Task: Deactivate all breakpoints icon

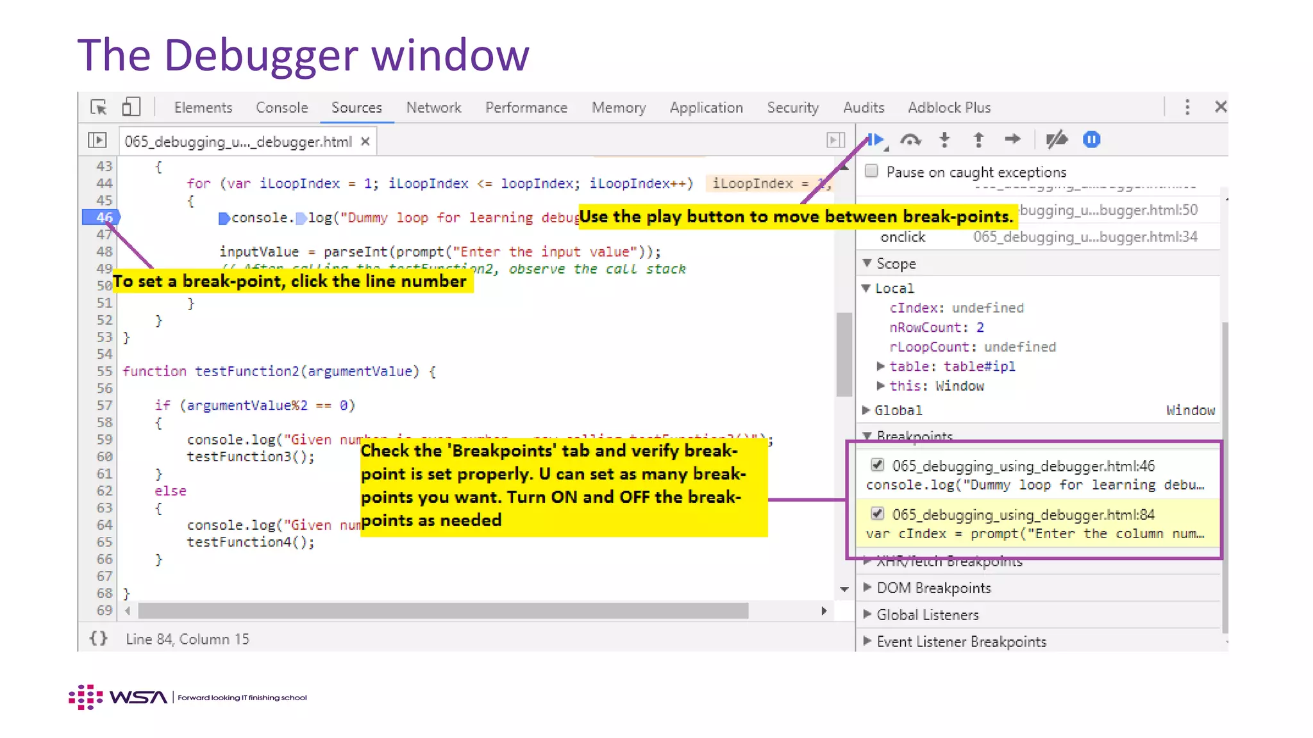Action: (1057, 139)
